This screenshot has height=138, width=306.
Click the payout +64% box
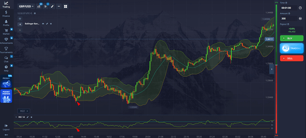(292, 30)
